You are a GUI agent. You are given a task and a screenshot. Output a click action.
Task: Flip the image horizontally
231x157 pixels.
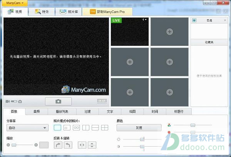coord(82,145)
